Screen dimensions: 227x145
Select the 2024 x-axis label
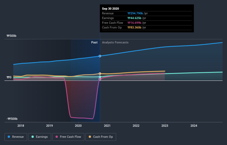pos(194,126)
